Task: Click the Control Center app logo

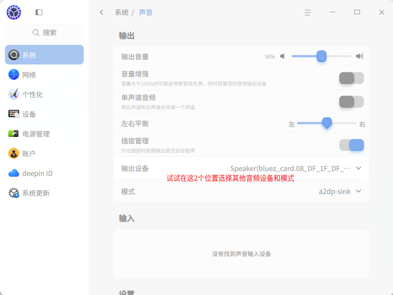Action: (x=14, y=12)
